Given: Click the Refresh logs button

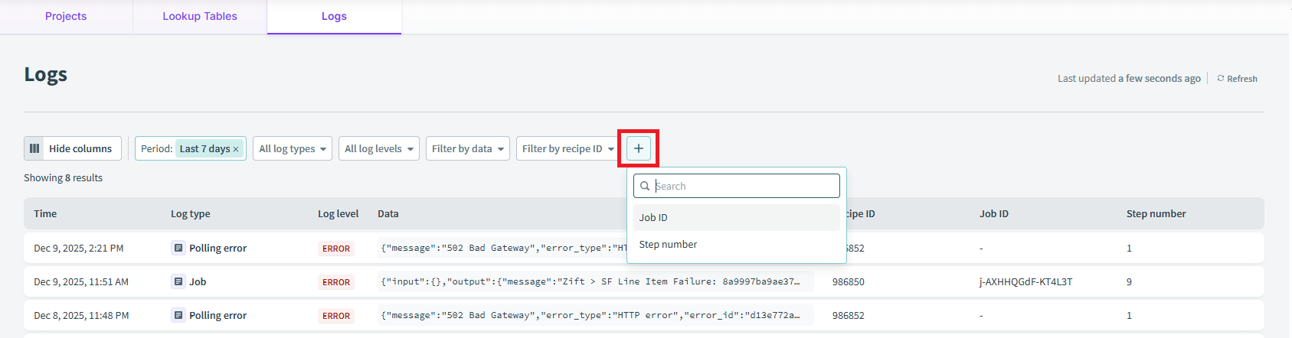Looking at the screenshot, I should 1237,79.
